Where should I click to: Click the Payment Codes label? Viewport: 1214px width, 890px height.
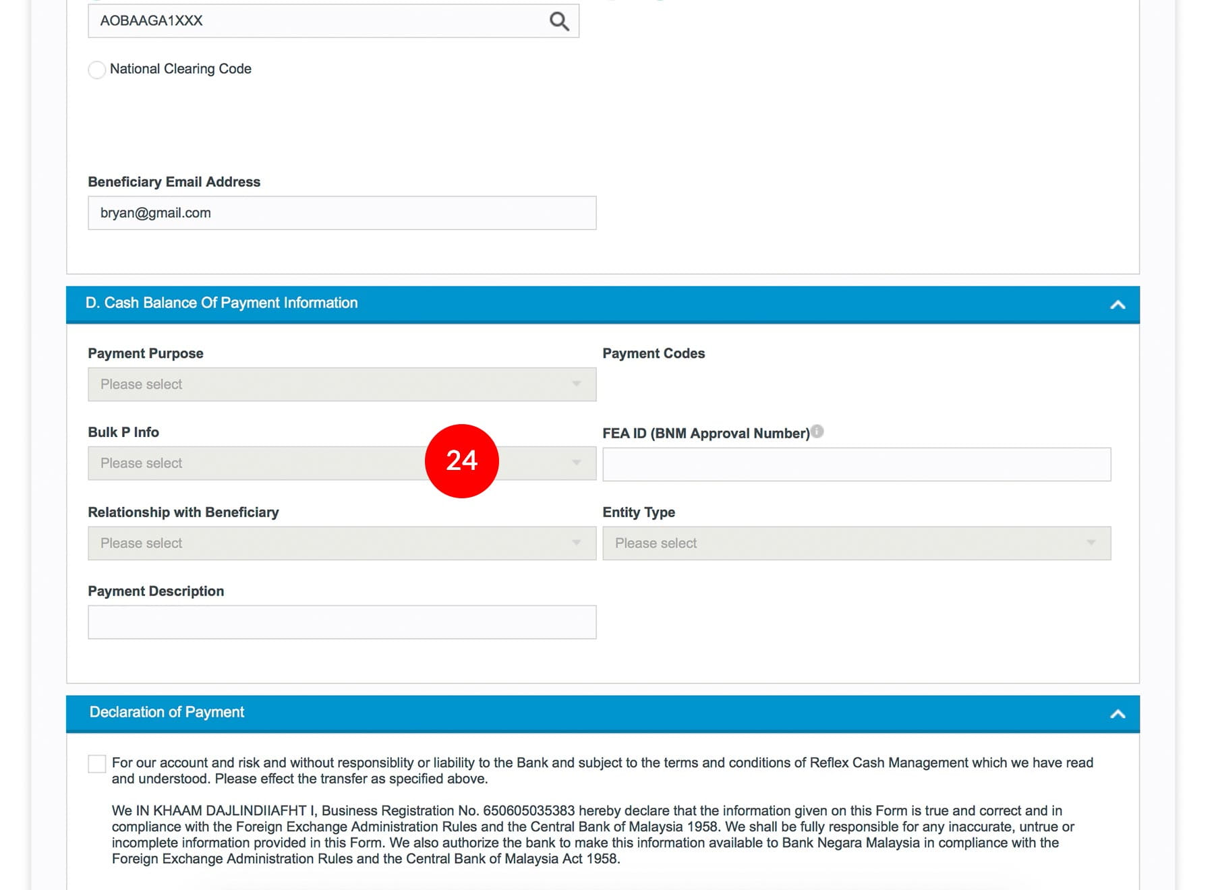pyautogui.click(x=653, y=354)
